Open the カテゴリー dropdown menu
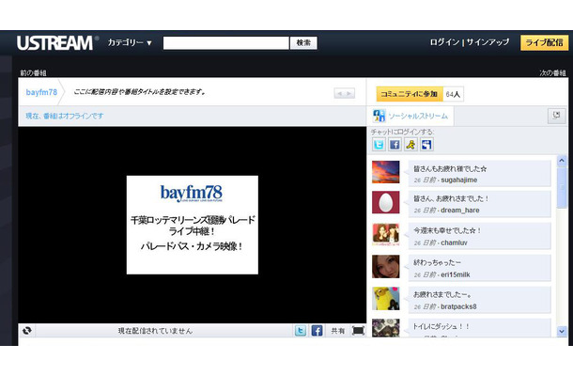 coord(130,43)
